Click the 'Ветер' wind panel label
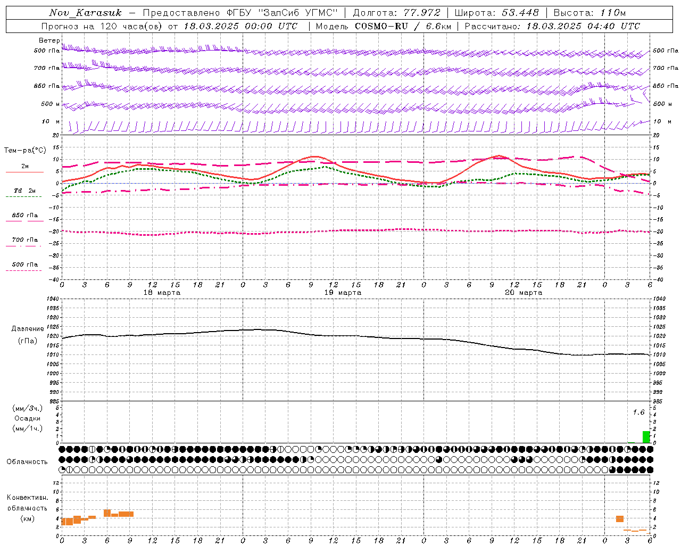 coord(49,40)
